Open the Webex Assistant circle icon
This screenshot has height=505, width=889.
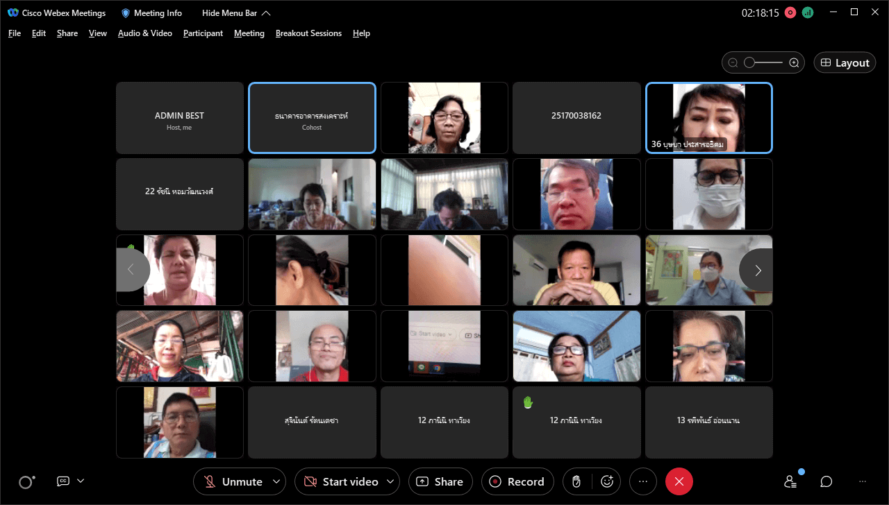click(x=26, y=482)
